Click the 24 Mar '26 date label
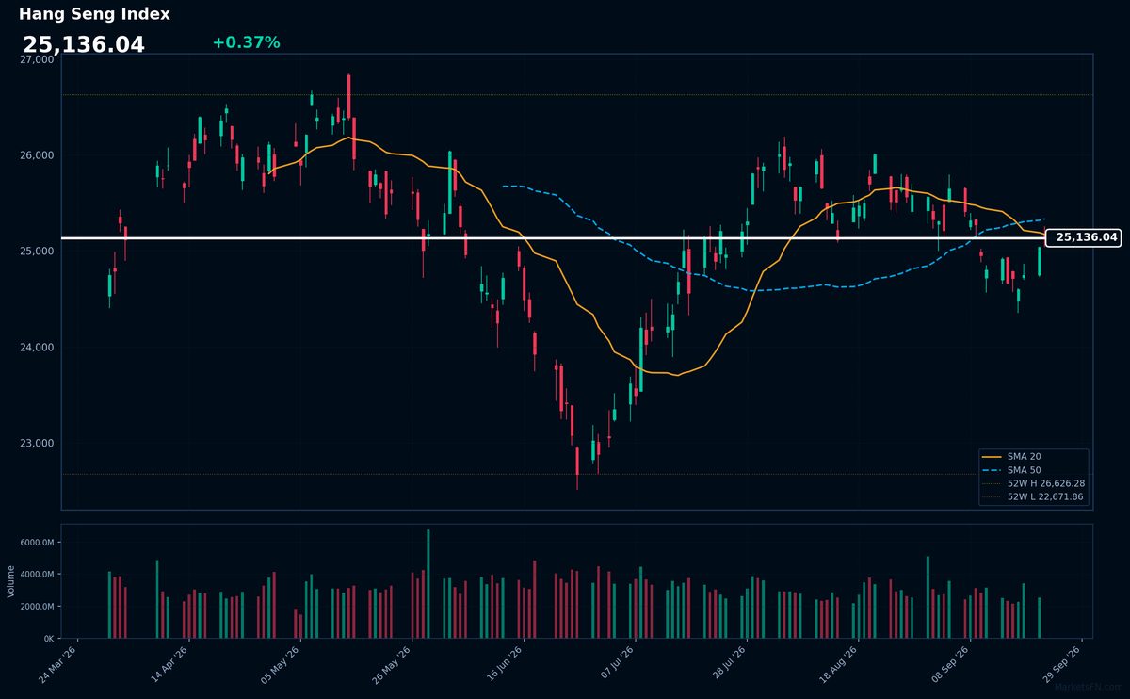The width and height of the screenshot is (1130, 699). [x=59, y=664]
